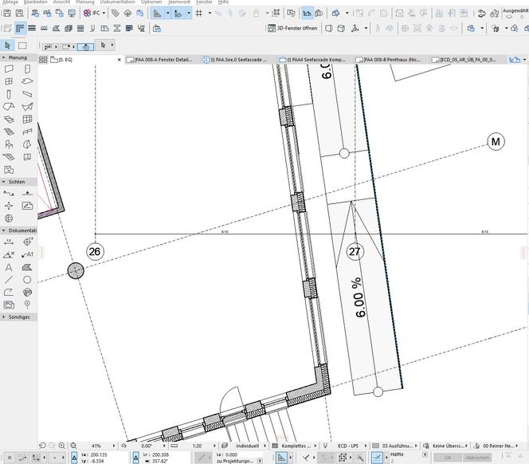The height and width of the screenshot is (464, 529).
Task: Click the Abbrechen button
Action: click(x=477, y=458)
